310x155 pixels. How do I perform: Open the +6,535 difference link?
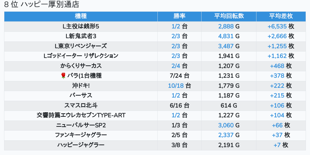point(277,26)
